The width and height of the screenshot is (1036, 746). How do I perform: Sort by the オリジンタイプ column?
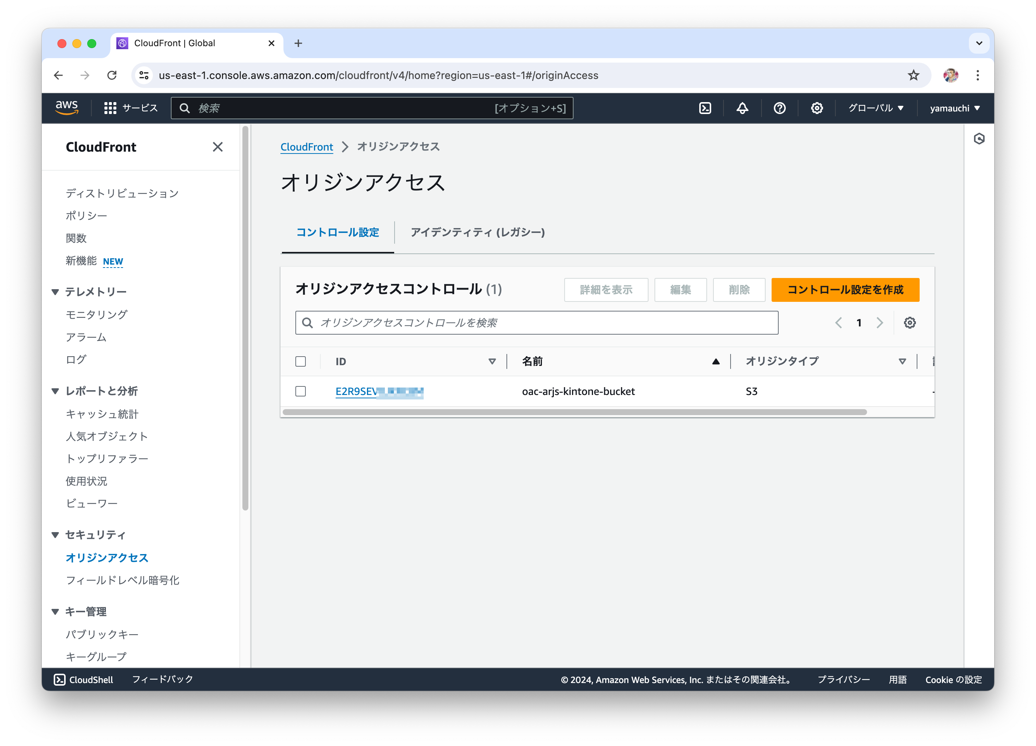[x=902, y=361]
